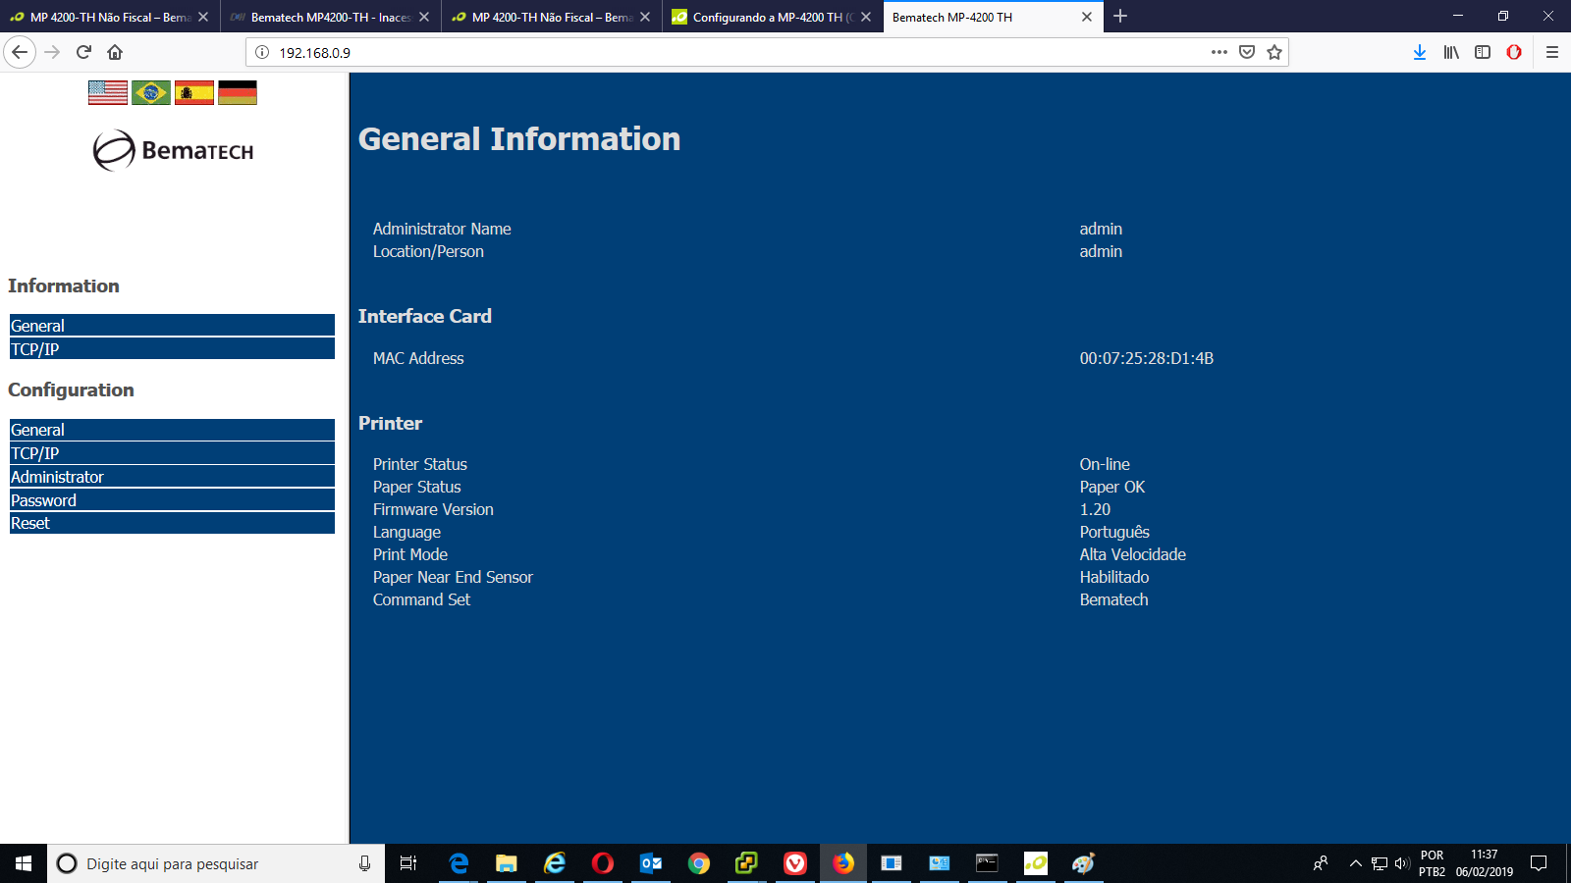Choose the Spain flag language option

194,93
